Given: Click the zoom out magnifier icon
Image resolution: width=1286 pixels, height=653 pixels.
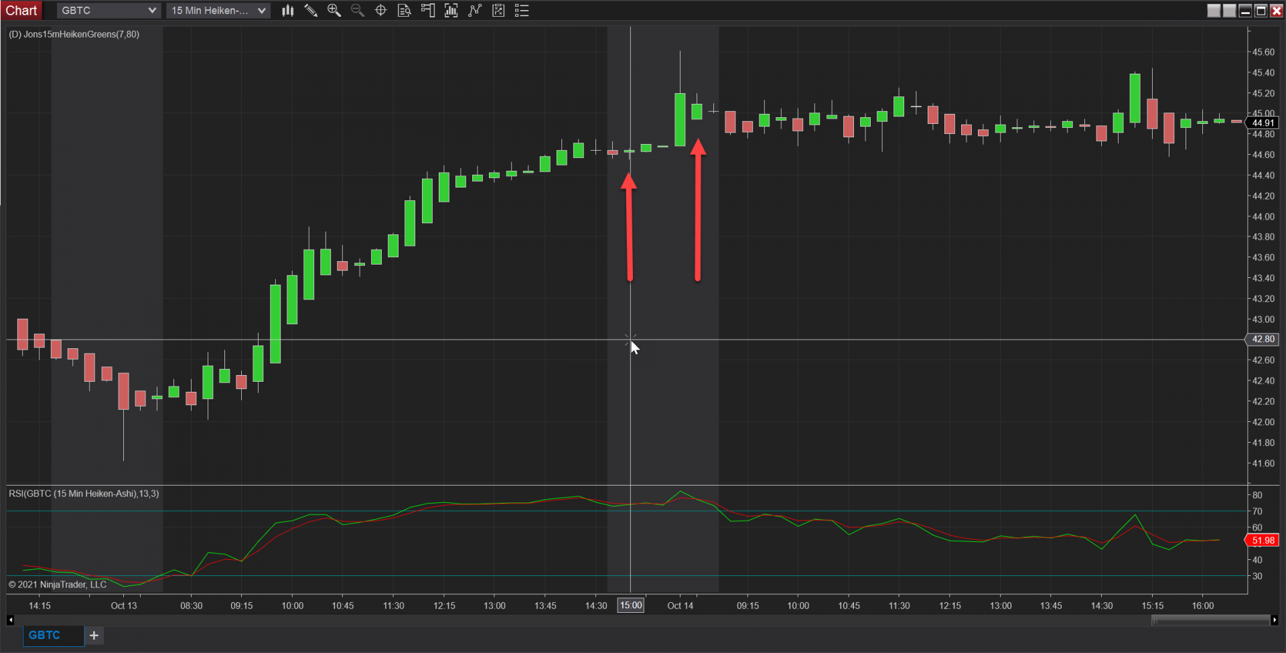Looking at the screenshot, I should 358,11.
